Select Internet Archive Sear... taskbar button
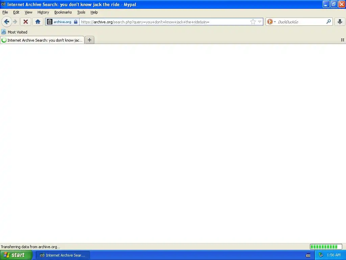 coord(63,255)
